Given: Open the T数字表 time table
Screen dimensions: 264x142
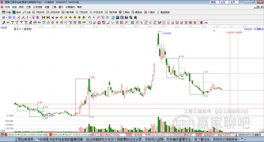Looking at the screenshot, I should click(x=111, y=12).
